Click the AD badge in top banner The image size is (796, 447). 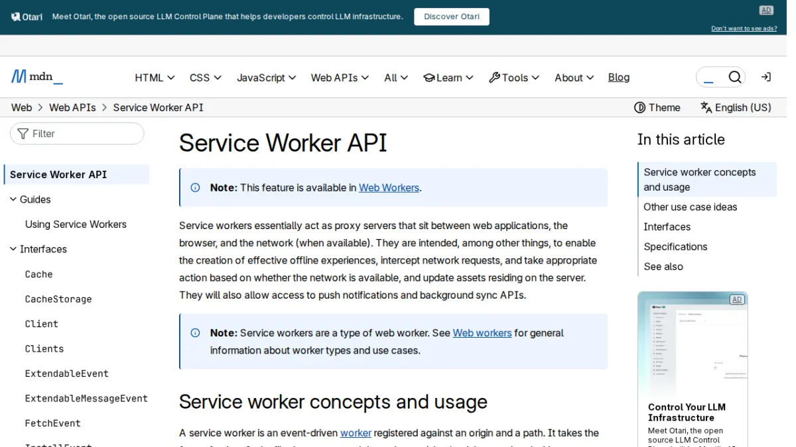point(766,10)
